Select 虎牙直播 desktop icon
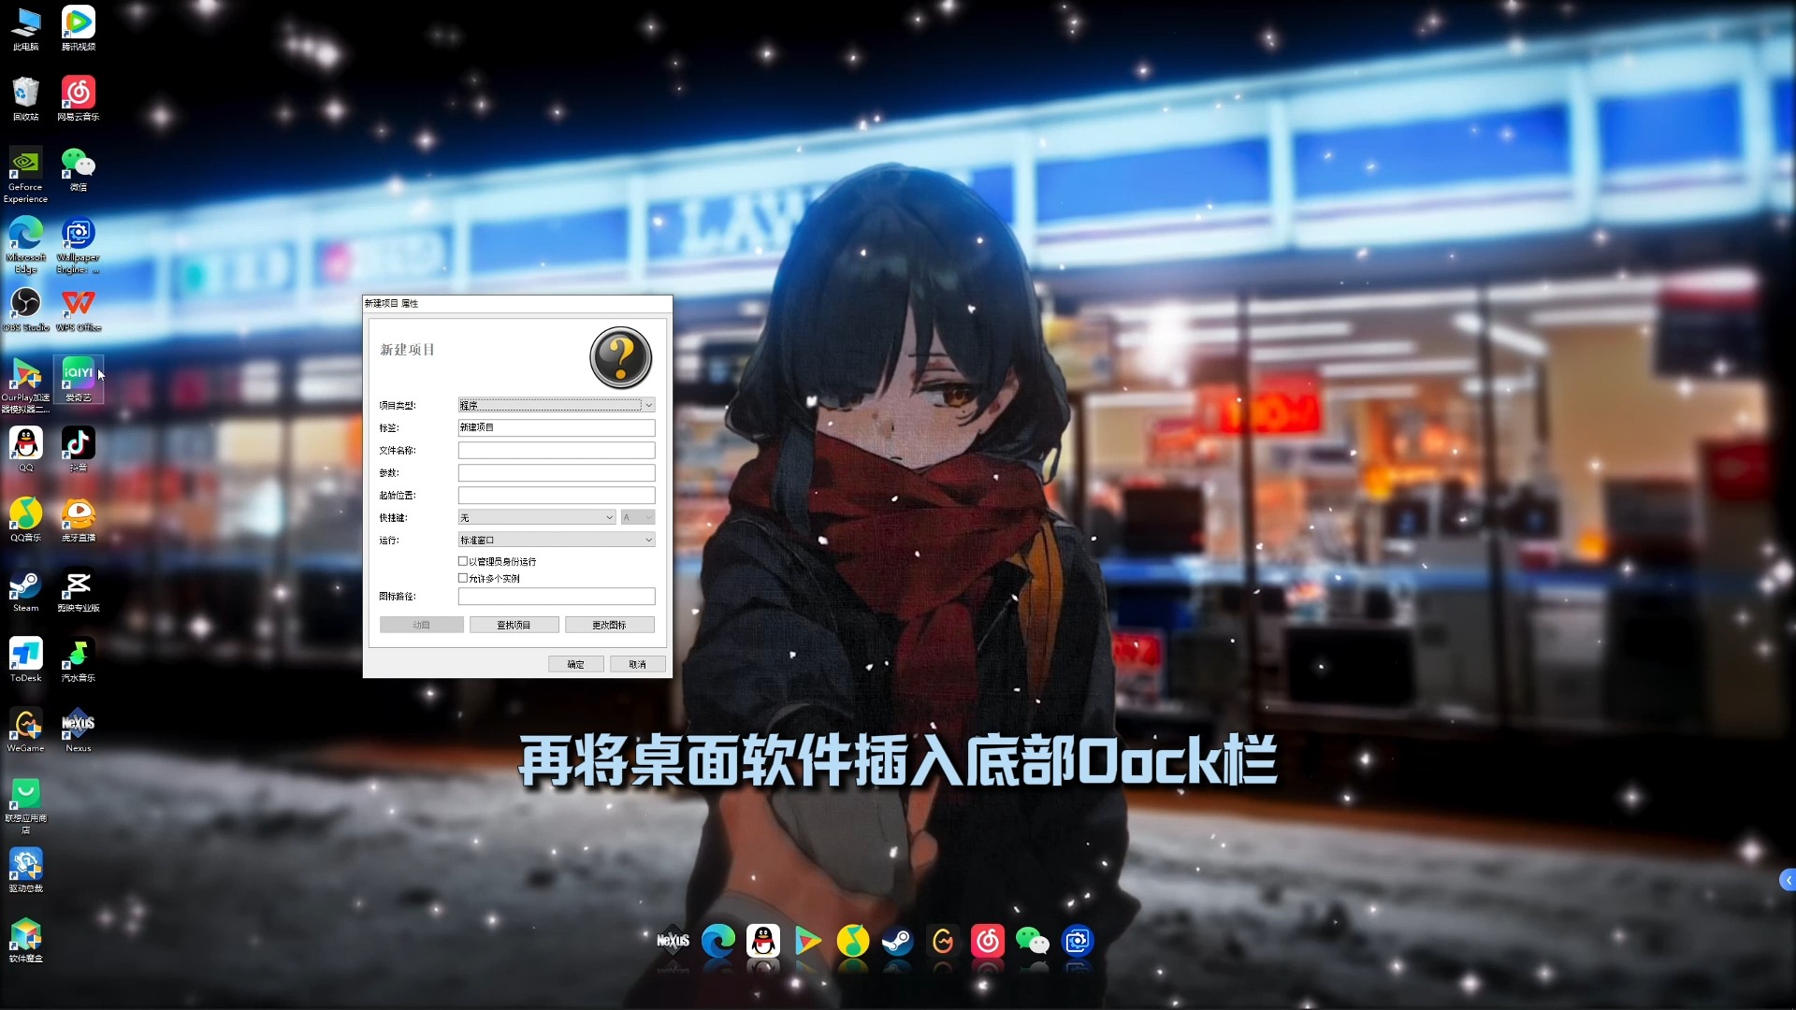Viewport: 1796px width, 1010px height. click(x=79, y=520)
